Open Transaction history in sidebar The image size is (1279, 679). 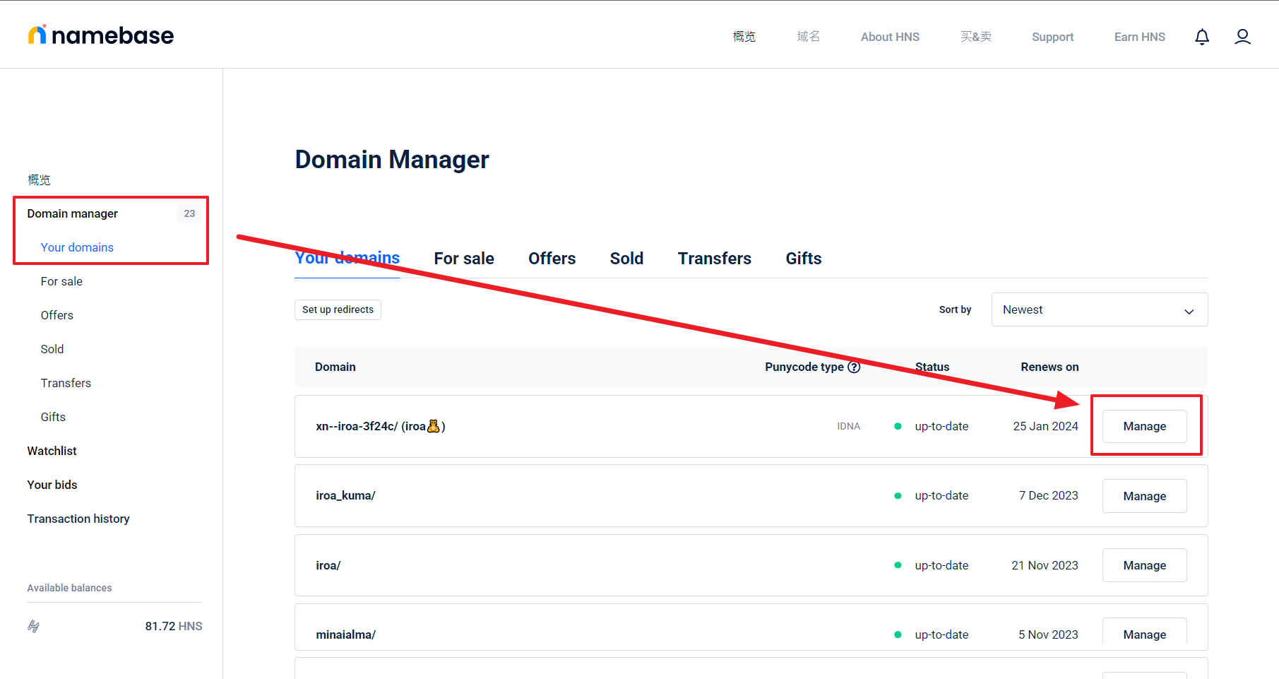coord(78,519)
